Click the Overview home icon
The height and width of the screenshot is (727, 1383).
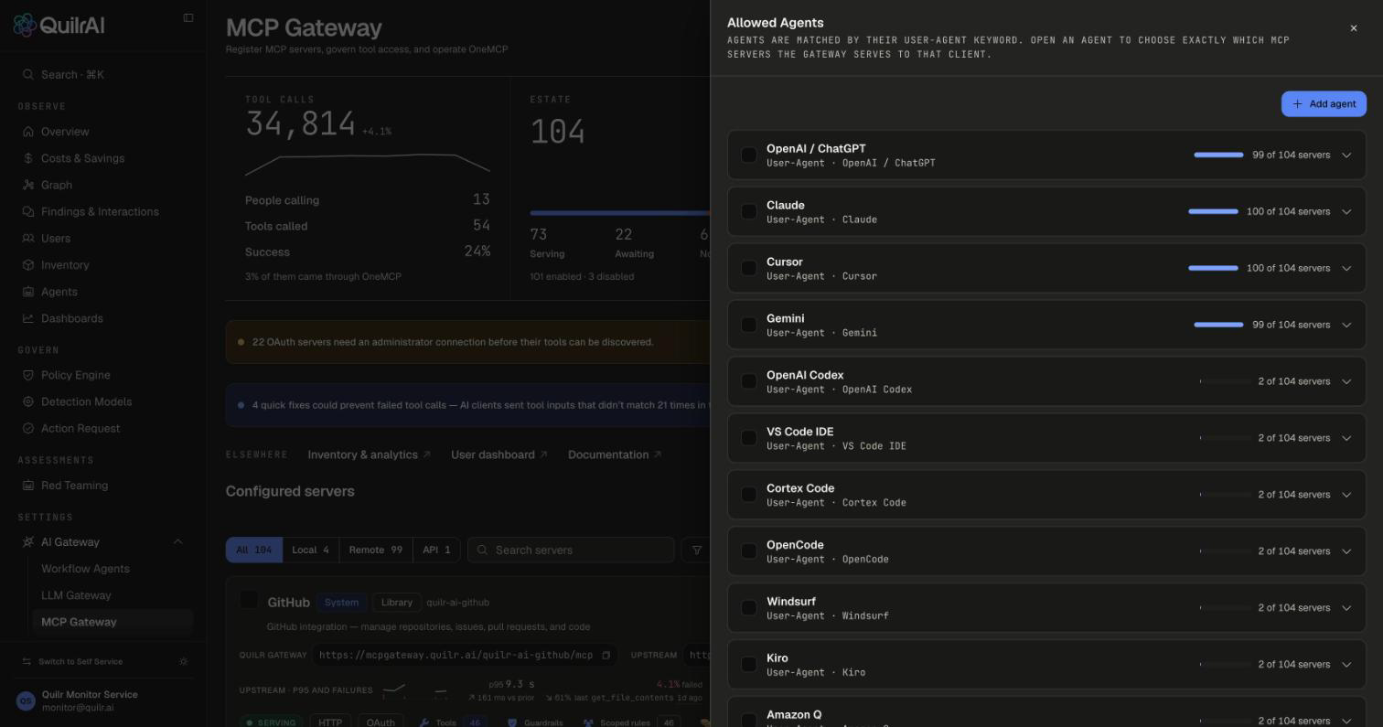[28, 132]
